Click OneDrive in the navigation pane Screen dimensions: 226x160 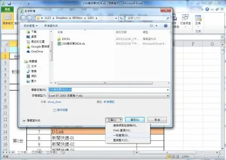click(37, 52)
